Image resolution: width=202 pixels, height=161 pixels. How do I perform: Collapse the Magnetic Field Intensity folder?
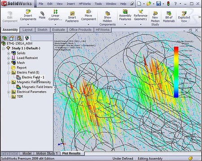(9, 82)
